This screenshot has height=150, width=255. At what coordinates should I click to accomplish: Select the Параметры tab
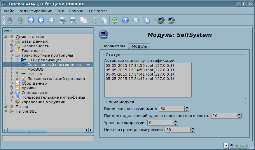click(113, 46)
